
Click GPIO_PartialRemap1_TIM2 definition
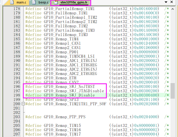(x=70, y=17)
